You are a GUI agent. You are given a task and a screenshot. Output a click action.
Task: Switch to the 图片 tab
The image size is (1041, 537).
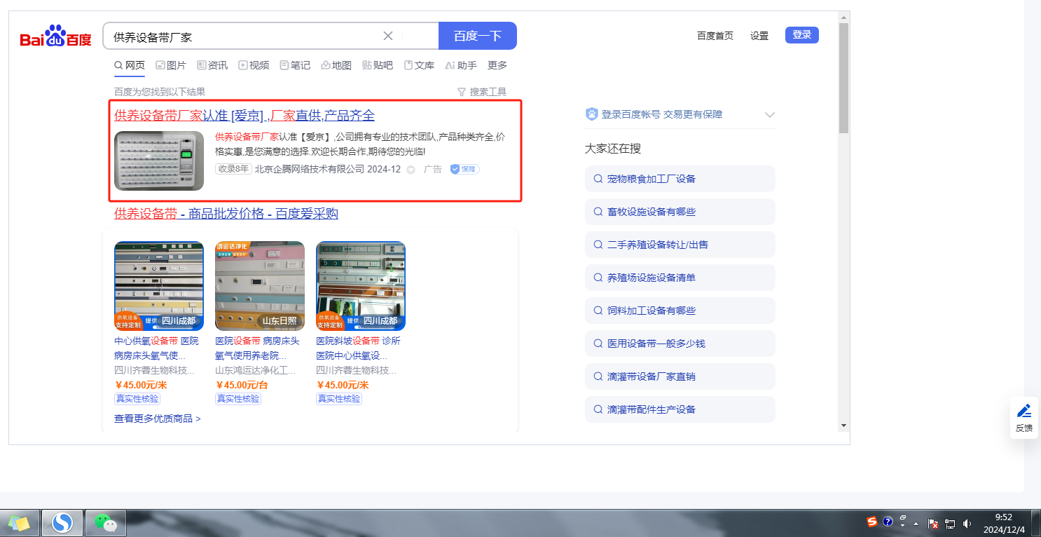tap(171, 65)
